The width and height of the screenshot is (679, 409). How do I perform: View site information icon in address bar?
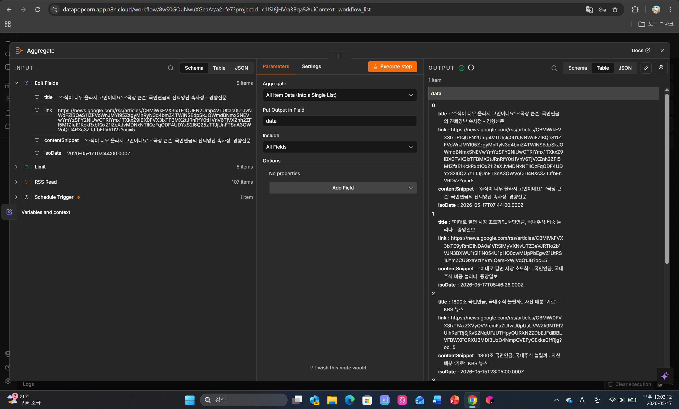coord(55,9)
